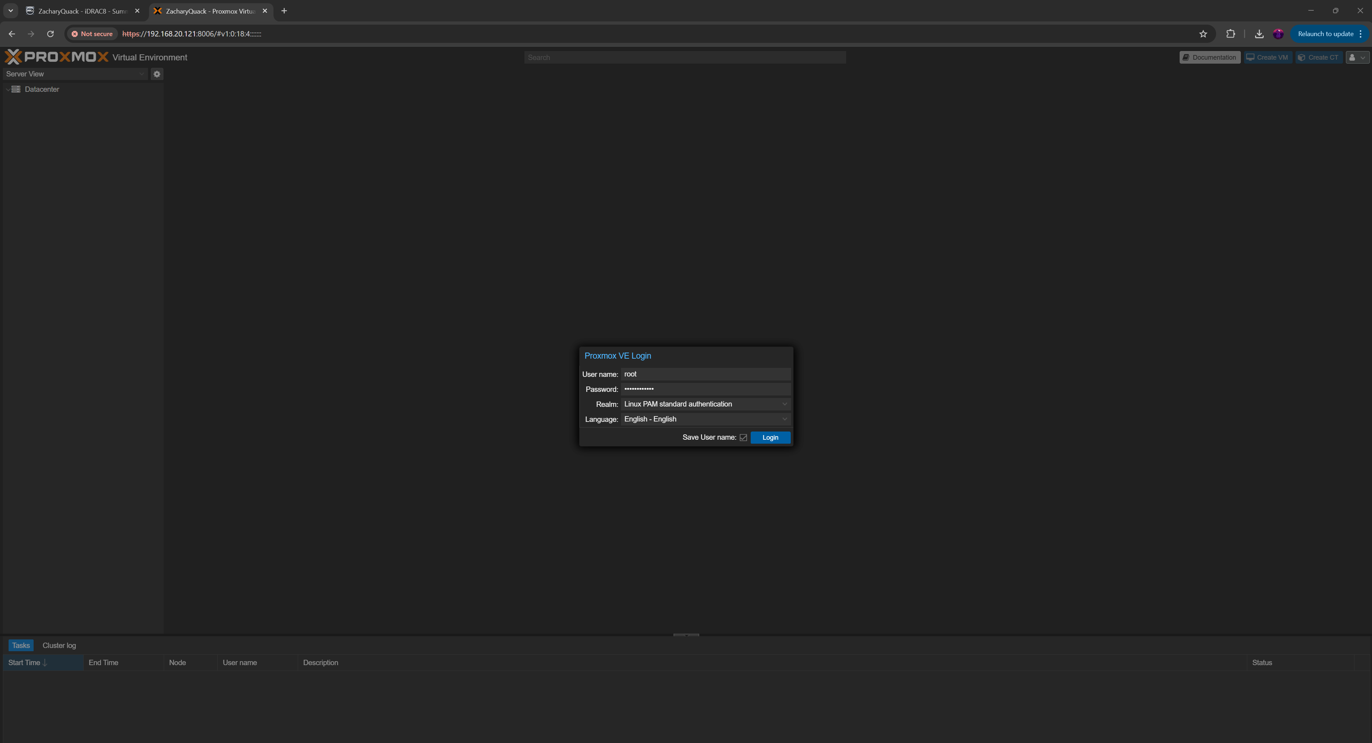Click the Proxmox logo icon
The width and height of the screenshot is (1372, 743).
click(13, 57)
